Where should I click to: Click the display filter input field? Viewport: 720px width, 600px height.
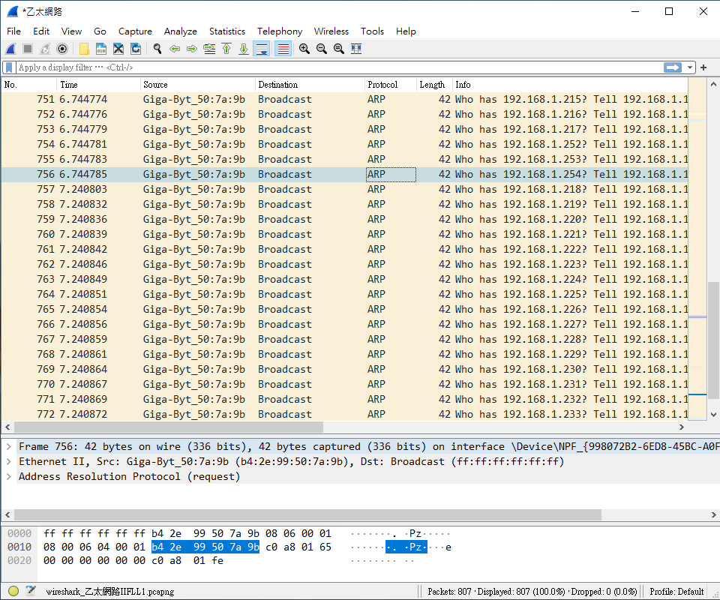click(x=337, y=67)
